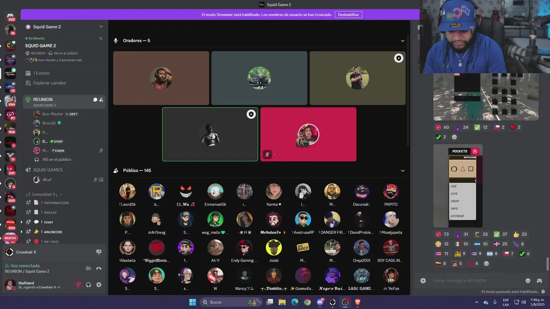Toggle the thumbs-up 23 reaction
550x309 pixels.
(x=520, y=234)
